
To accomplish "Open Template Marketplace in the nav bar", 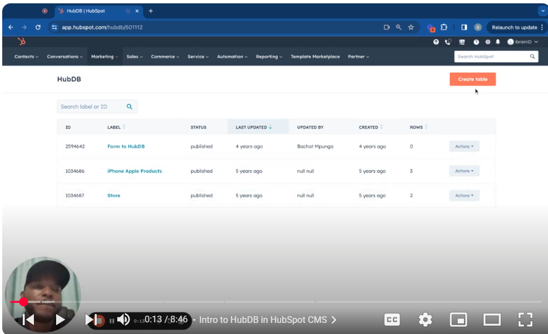I will (315, 57).
